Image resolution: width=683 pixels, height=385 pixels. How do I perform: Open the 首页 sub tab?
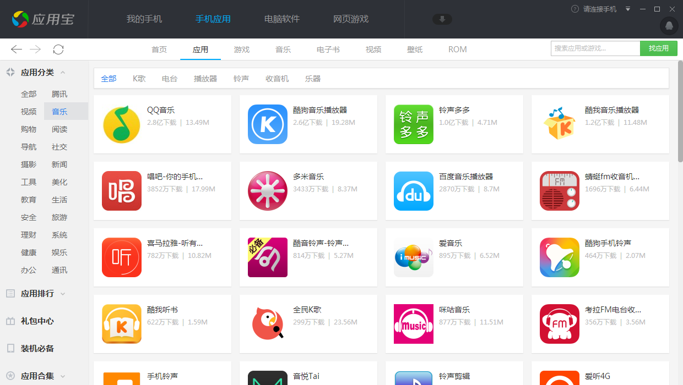click(159, 50)
